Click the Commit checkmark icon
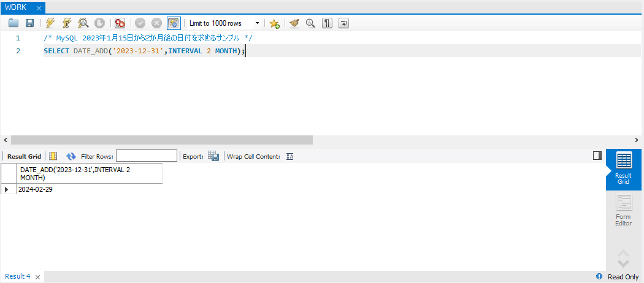644x283 pixels. [x=140, y=23]
